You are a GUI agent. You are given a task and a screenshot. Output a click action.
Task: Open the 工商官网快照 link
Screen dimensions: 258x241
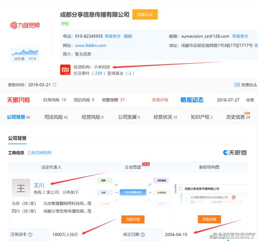click(x=39, y=153)
